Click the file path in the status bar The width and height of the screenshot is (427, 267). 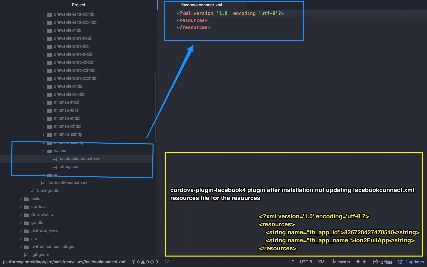[x=64, y=262]
